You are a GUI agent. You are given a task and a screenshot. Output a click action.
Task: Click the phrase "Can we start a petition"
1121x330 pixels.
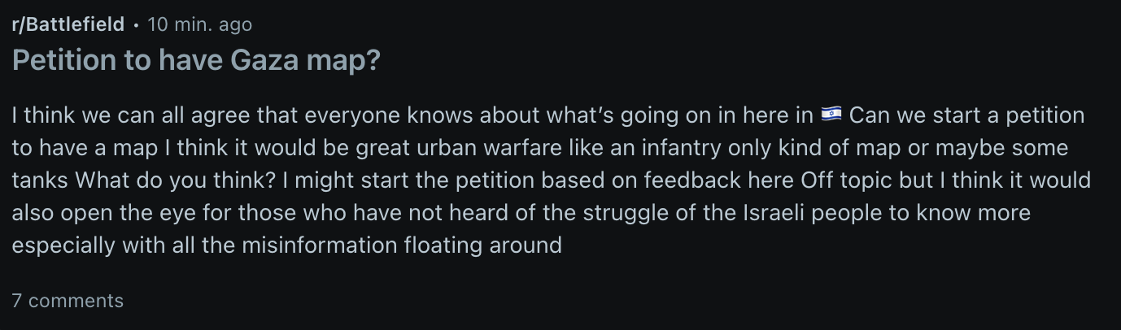[966, 115]
